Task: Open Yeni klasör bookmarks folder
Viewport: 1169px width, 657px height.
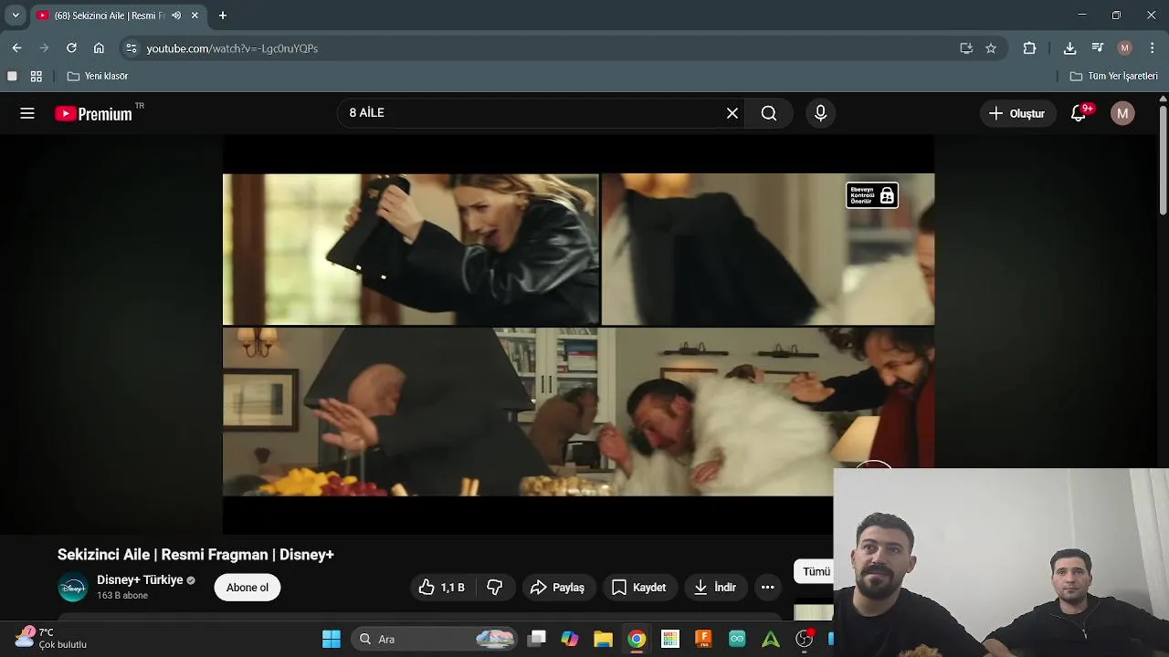Action: pos(98,77)
